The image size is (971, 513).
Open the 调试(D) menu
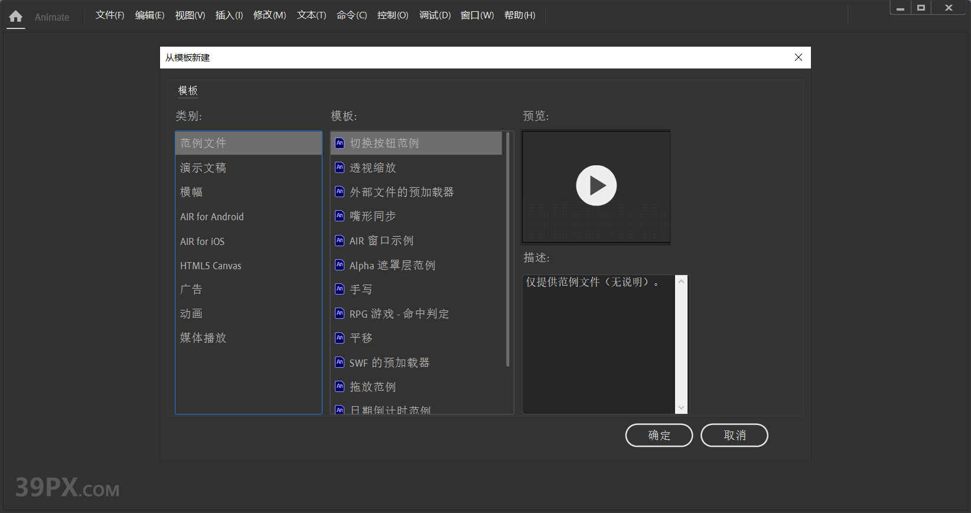coord(435,15)
